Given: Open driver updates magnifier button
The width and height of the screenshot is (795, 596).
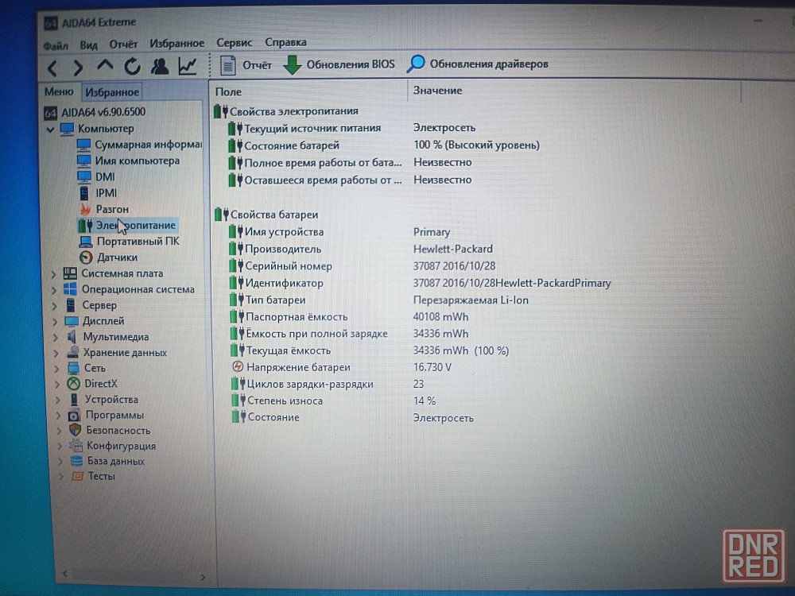Looking at the screenshot, I should (x=478, y=64).
